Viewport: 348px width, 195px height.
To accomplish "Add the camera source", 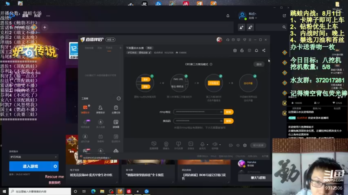I will 166,145.
